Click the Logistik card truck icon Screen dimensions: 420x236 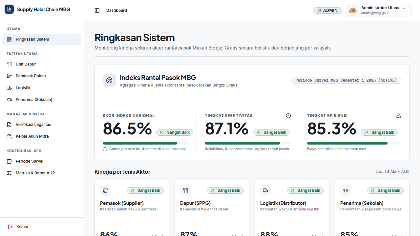click(x=265, y=190)
